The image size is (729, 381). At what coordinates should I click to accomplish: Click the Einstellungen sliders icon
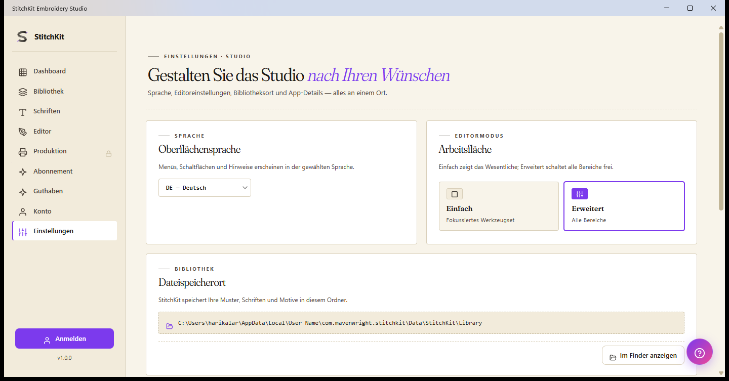(23, 232)
